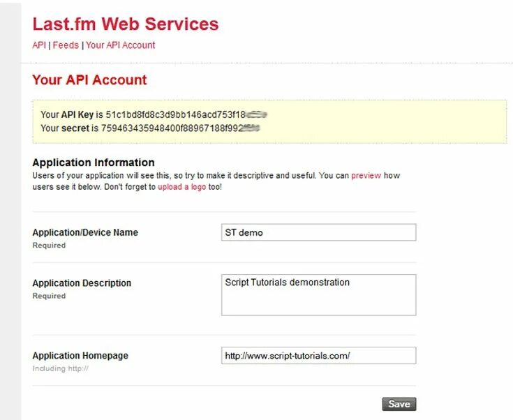Click Required note under Application/Device Name
The width and height of the screenshot is (513, 420).
point(49,246)
